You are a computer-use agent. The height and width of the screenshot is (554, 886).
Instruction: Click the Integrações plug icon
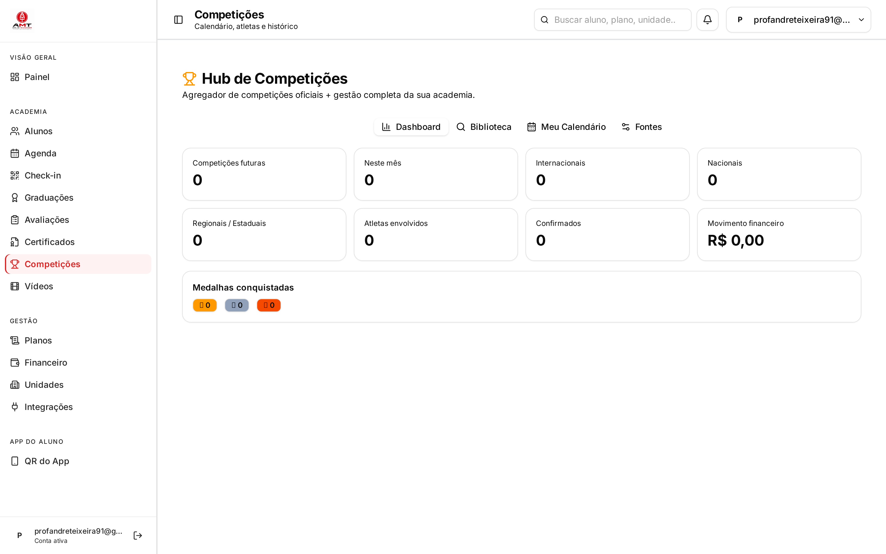[15, 407]
